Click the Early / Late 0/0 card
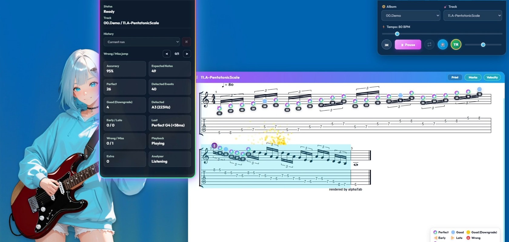The image size is (509, 242). point(125,123)
